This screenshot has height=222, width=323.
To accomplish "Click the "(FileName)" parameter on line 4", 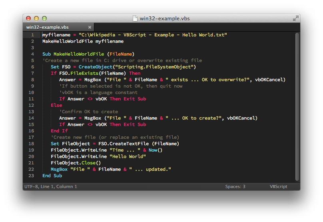I will point(121,54).
